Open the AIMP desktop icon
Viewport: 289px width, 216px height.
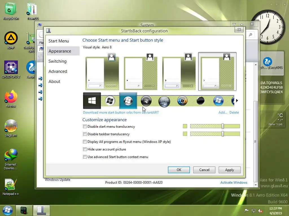click(x=11, y=40)
